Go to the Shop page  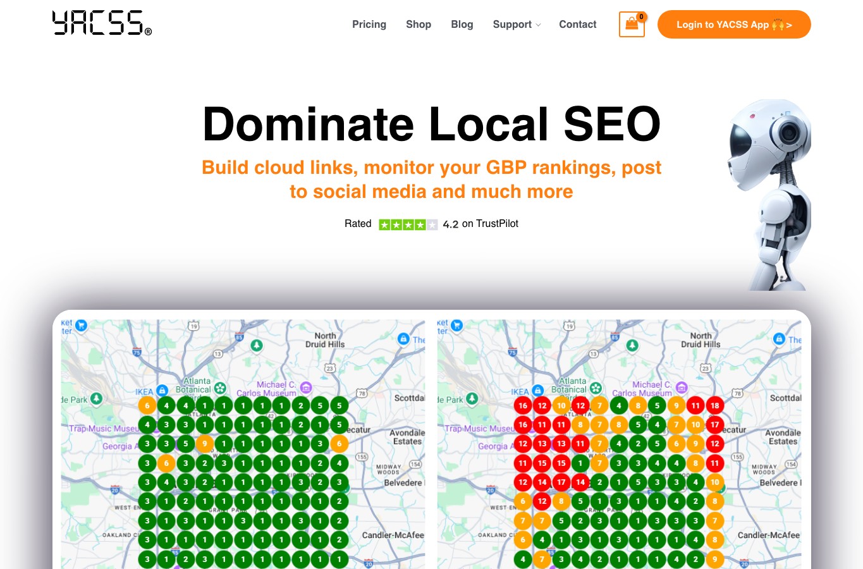419,25
